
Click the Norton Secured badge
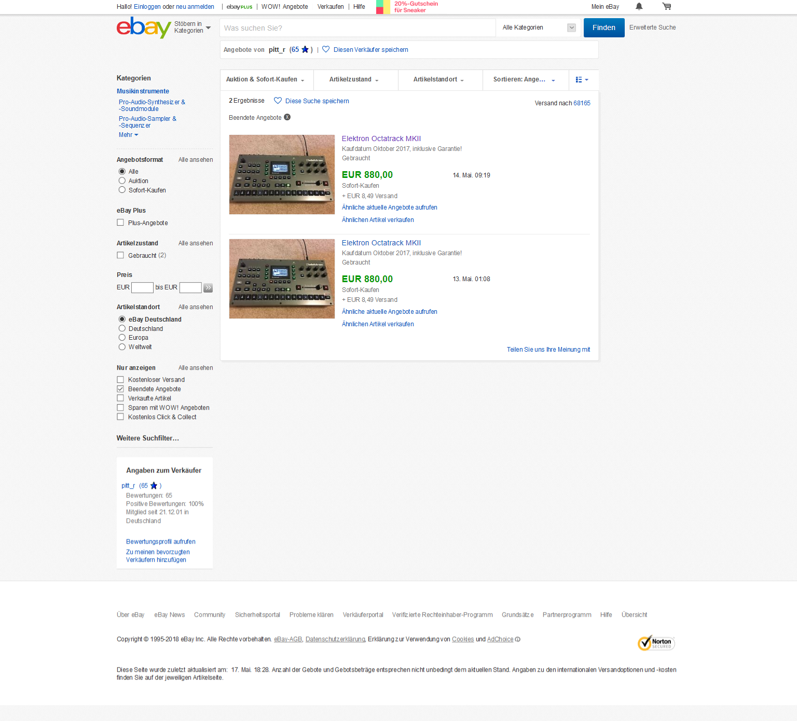click(x=656, y=643)
